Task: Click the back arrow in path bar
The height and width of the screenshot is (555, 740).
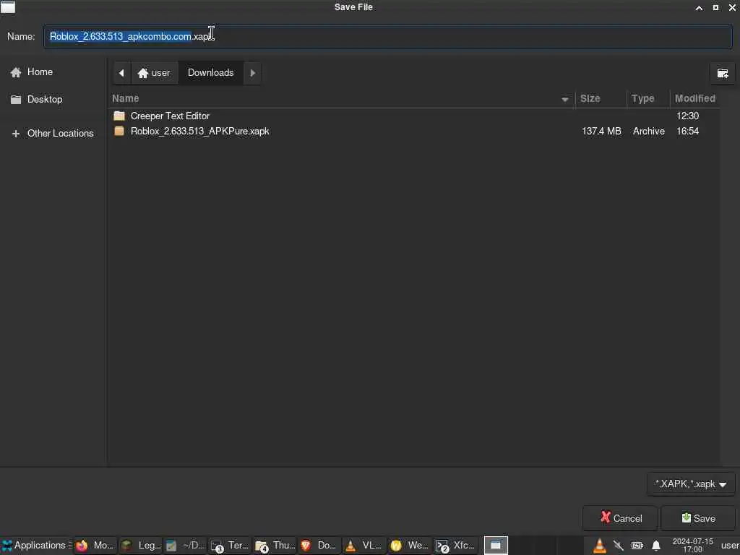Action: [x=121, y=73]
